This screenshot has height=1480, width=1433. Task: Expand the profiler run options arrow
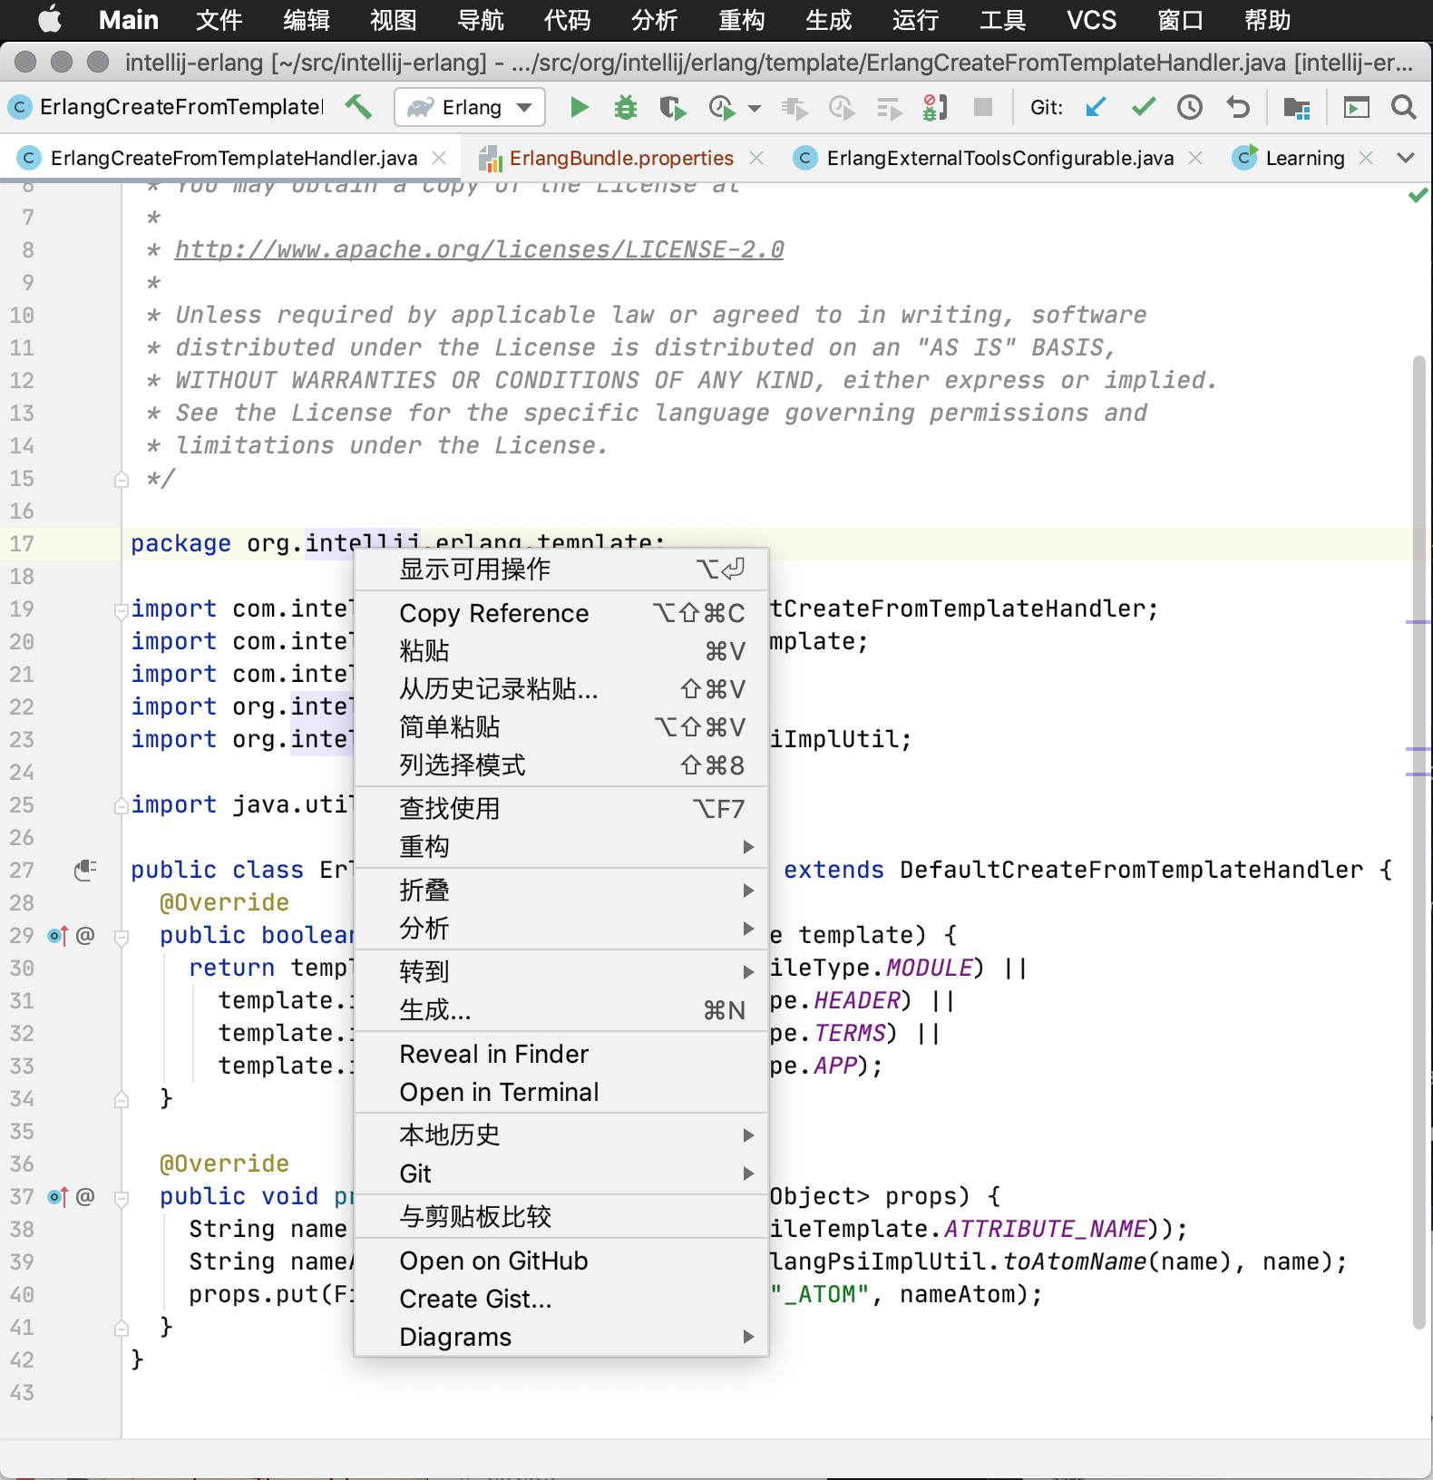[754, 108]
